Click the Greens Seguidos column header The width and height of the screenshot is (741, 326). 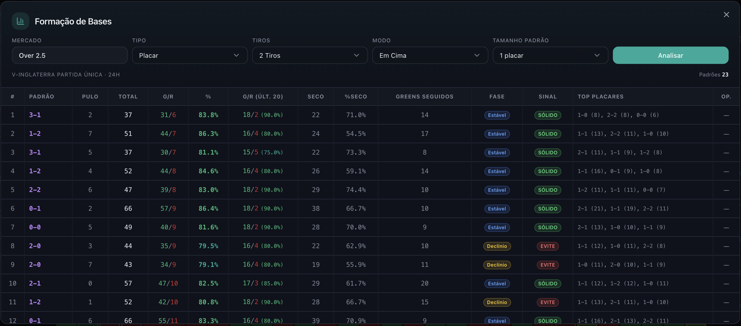424,97
